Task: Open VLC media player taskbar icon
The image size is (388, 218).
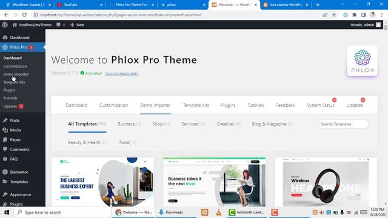Action: 218,213
